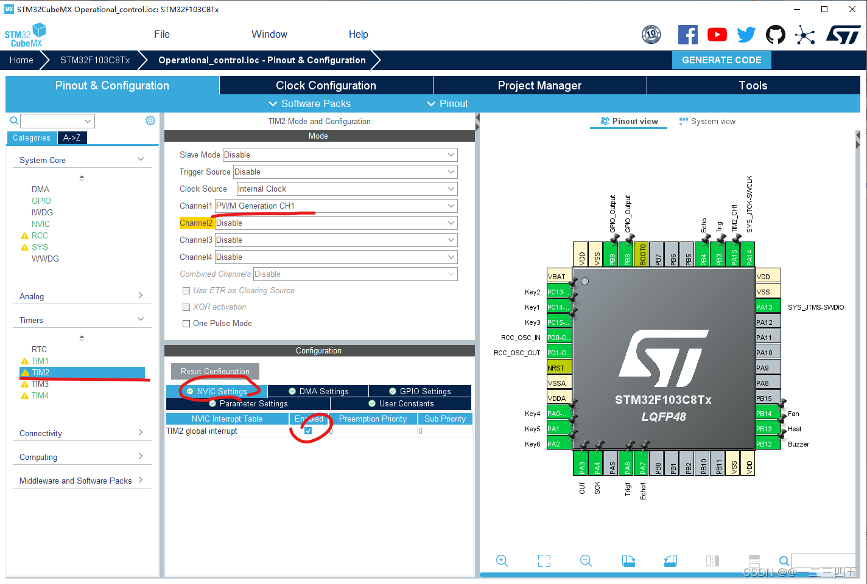Click the PA1 Key5 pin

pos(559,429)
